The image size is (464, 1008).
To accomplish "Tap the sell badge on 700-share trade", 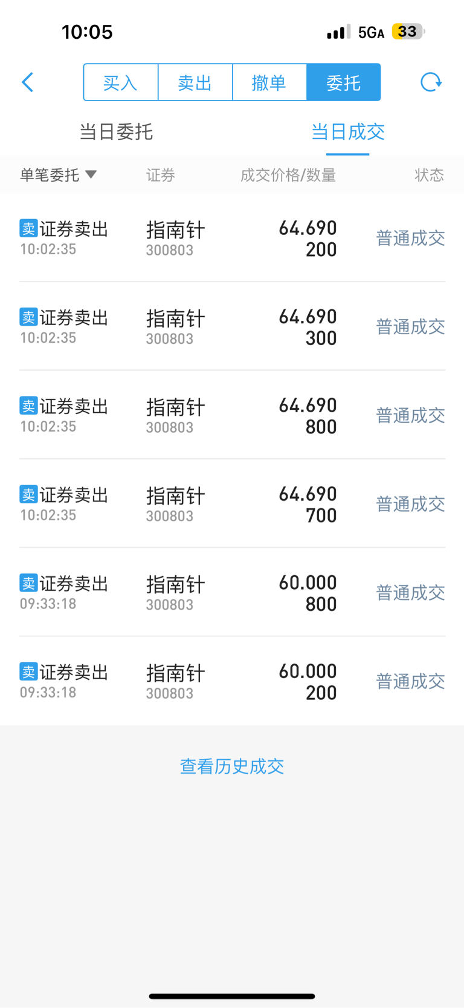I will (28, 494).
